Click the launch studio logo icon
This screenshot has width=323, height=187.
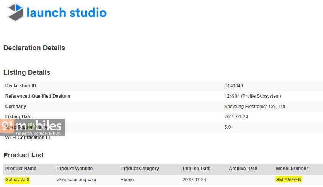click(15, 12)
